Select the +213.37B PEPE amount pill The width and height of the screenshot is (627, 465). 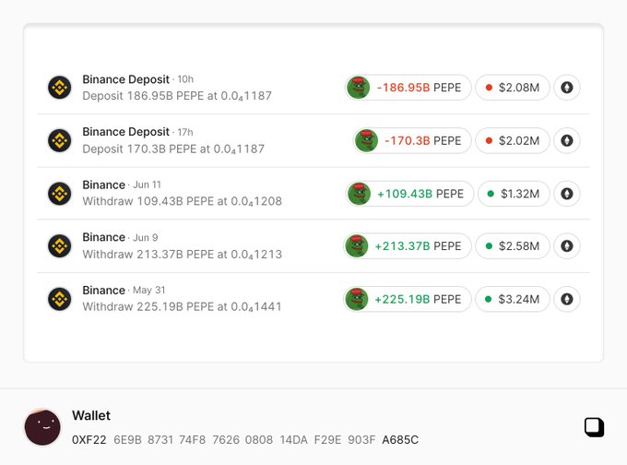(408, 246)
